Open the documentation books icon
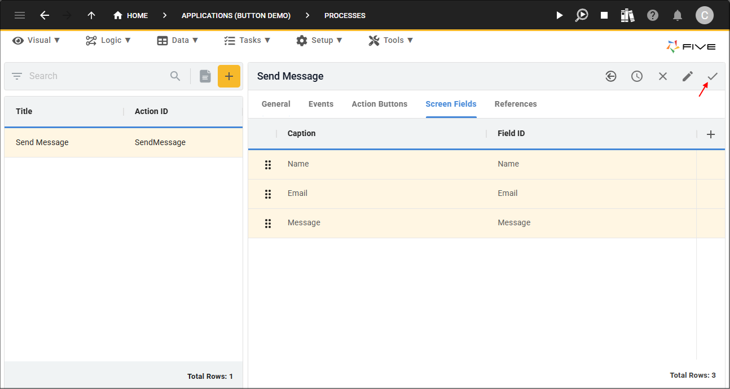Viewport: 730px width, 389px height. [627, 15]
